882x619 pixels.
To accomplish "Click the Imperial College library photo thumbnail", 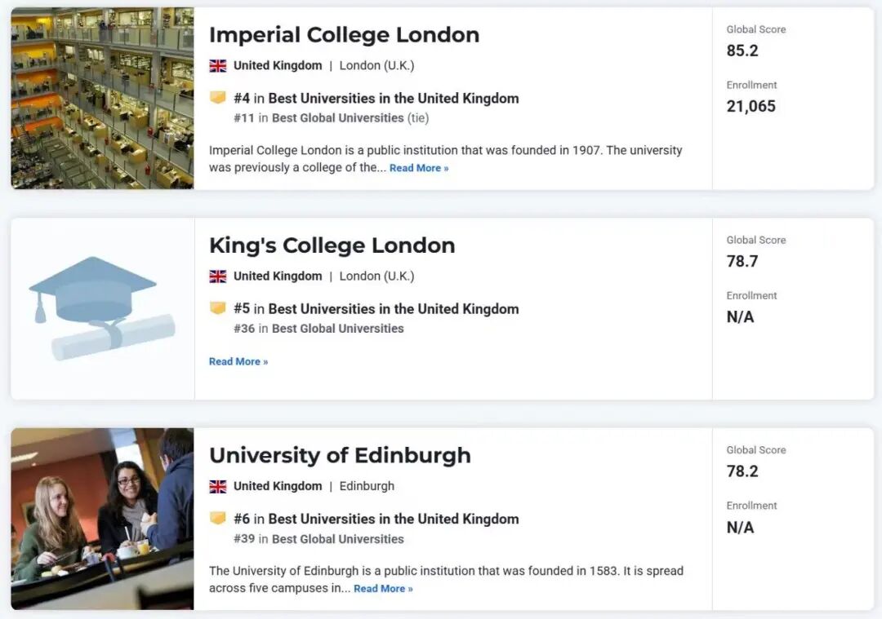I will pyautogui.click(x=102, y=98).
